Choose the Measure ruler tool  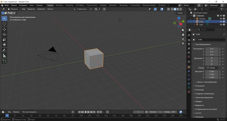4,55
